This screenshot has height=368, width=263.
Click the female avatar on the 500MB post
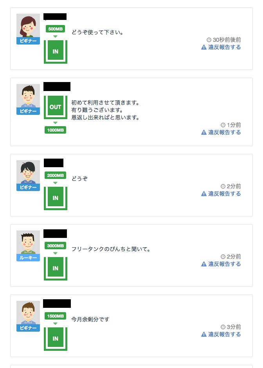[x=28, y=26]
